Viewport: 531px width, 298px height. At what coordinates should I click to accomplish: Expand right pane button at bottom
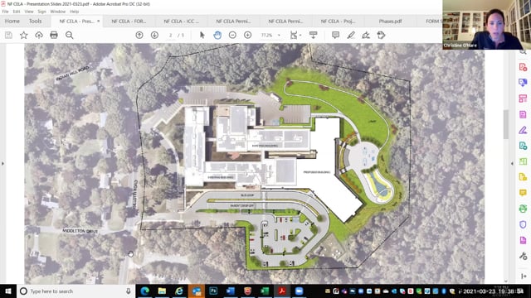click(x=524, y=276)
